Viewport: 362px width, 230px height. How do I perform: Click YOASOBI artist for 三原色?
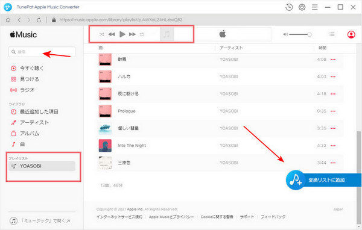229,163
